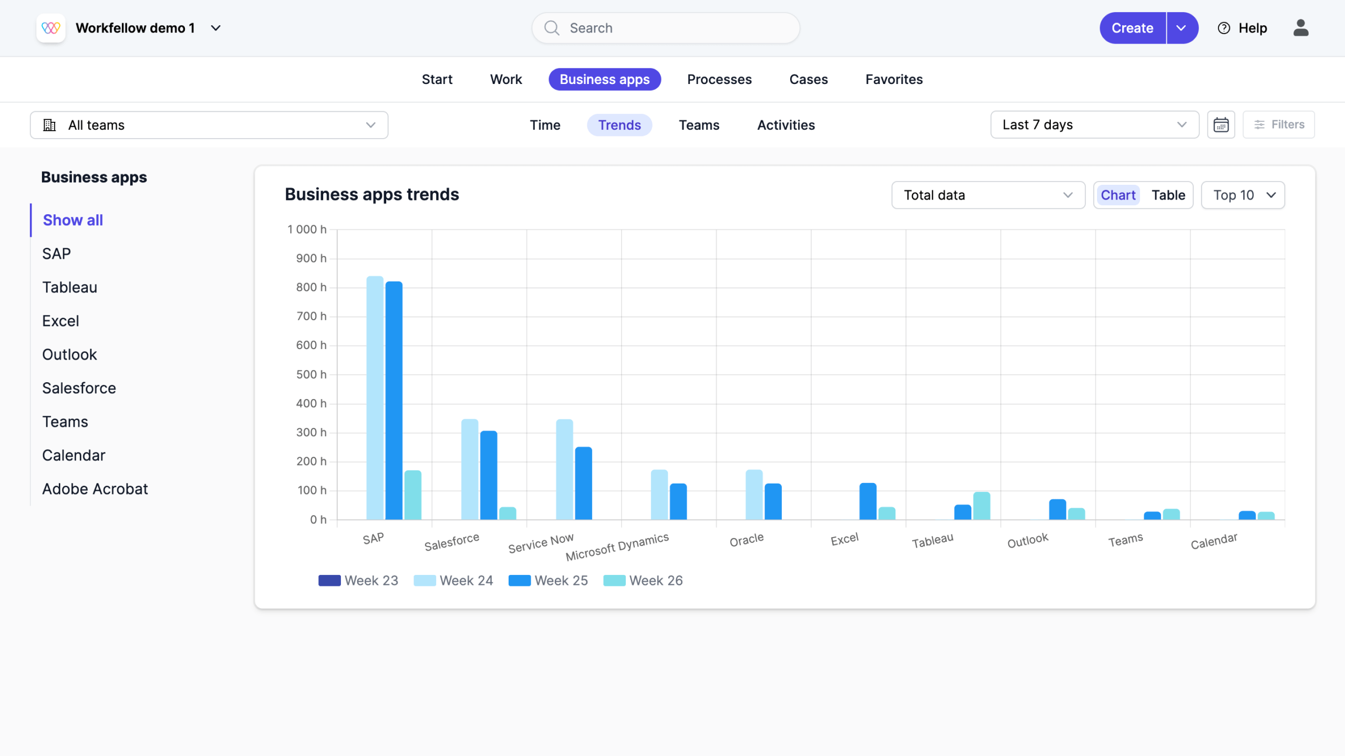Click the search magnifier icon
The image size is (1345, 756).
552,28
